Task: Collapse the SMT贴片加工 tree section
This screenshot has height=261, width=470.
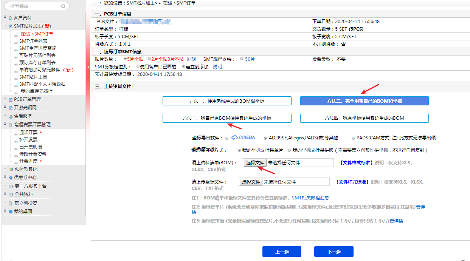Action: 5,26
